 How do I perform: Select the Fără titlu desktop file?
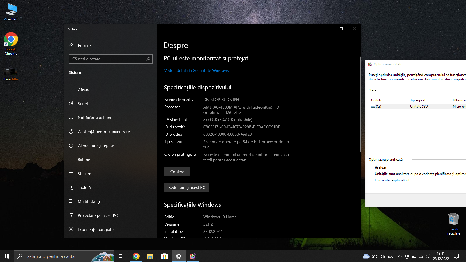coord(11,74)
